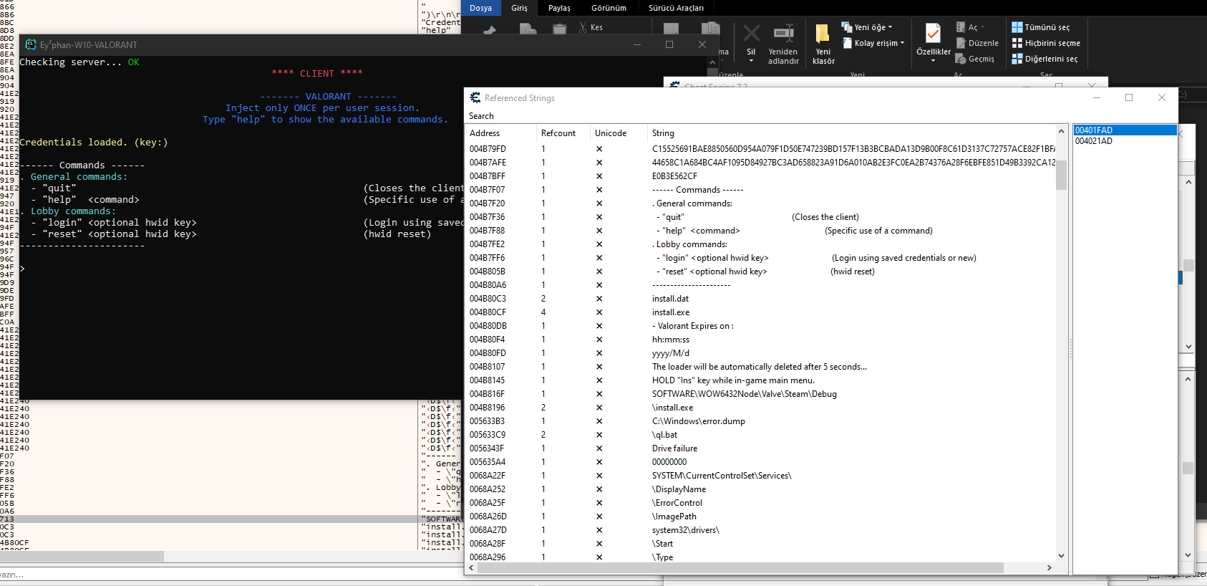Click the strings list horizontal scroll-right arrow
This screenshot has height=586, width=1207.
click(1050, 567)
